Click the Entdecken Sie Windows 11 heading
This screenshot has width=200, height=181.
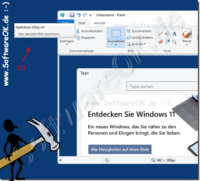131,114
